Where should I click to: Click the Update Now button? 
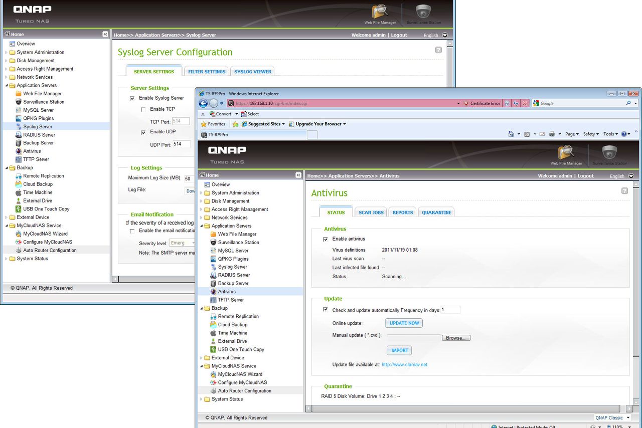point(404,323)
